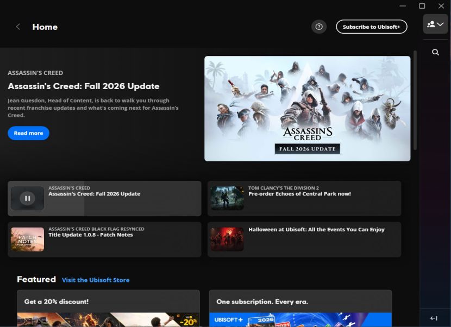This screenshot has height=327, width=451.
Task: Expand the friends account dropdown
Action: [x=435, y=24]
